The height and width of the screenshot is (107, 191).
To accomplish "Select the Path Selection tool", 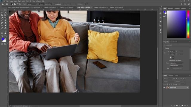I will tap(5, 31).
